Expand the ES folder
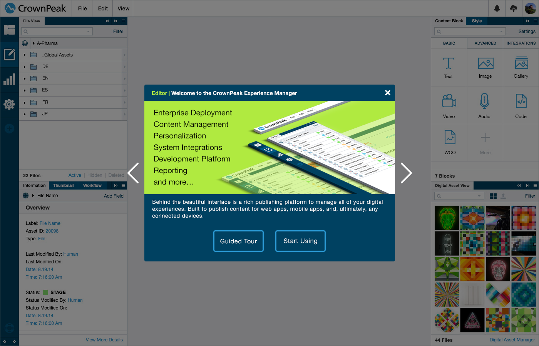 pyautogui.click(x=25, y=90)
